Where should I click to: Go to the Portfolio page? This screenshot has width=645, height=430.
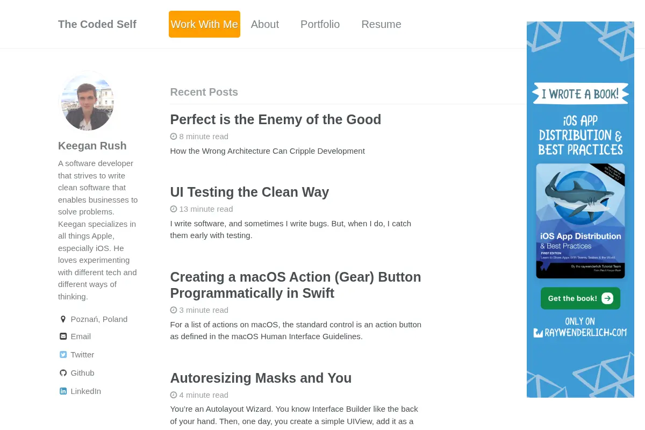click(320, 24)
